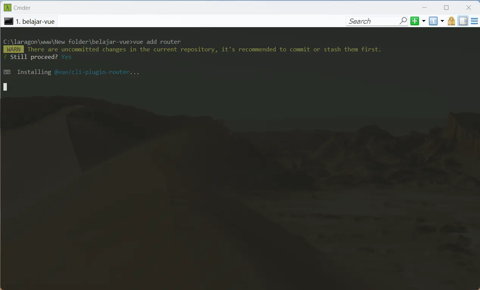Toggle the scrollbar visibility panel icon
Image resolution: width=480 pixels, height=290 pixels.
463,21
